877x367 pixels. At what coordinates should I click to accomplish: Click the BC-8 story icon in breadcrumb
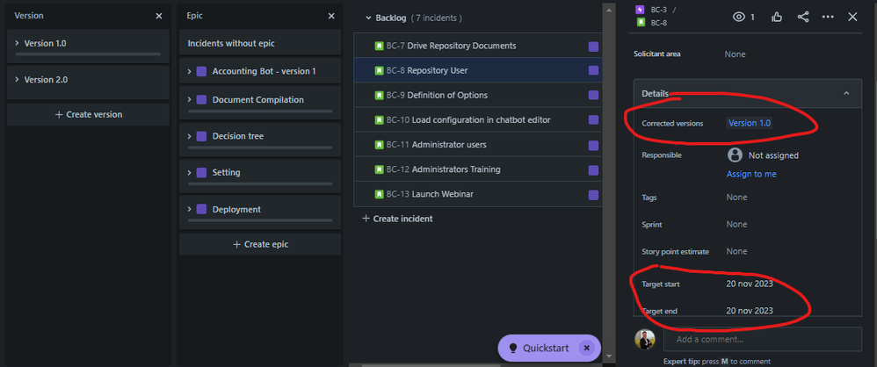tap(641, 23)
